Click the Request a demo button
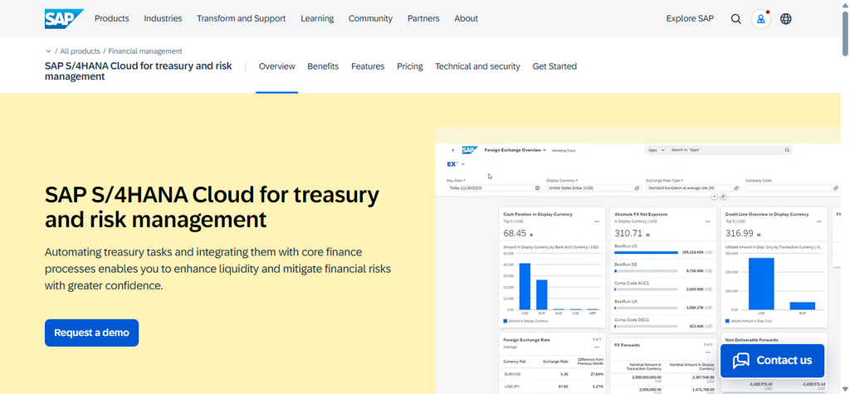 (x=91, y=333)
